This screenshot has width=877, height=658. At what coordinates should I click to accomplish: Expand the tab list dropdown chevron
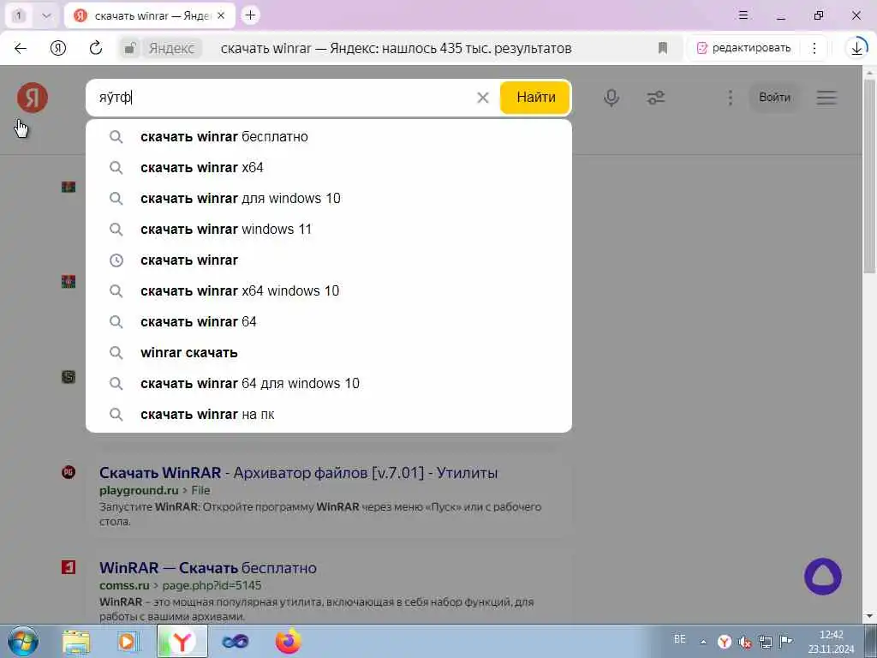[x=46, y=15]
